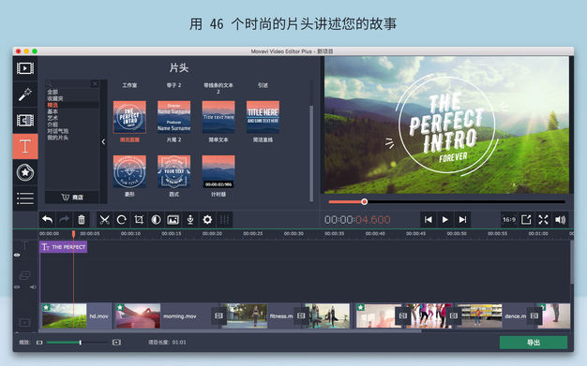Viewport: 587px width, 366px height.
Task: Select 'The Perfect Intro' title thumbnail
Action: [x=129, y=117]
